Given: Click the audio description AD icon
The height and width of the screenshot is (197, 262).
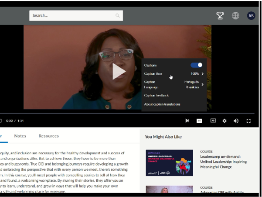Looking at the screenshot, I should click(x=213, y=121).
